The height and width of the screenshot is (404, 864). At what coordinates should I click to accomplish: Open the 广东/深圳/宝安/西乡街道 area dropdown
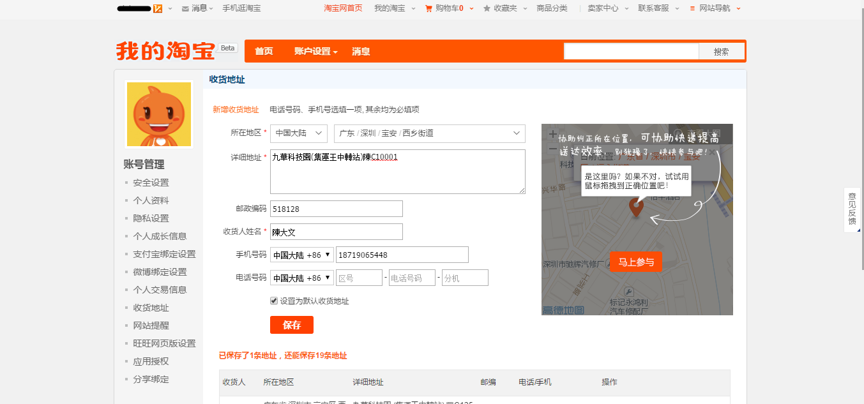(430, 133)
